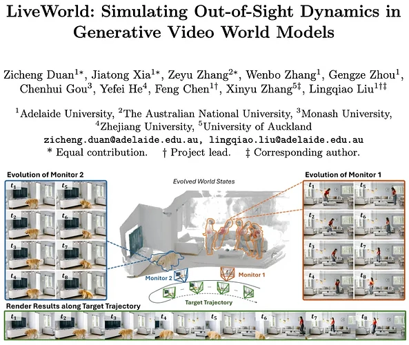
Task: Click the t5 frame in the Render Results strip
Action: pyautogui.click(x=230, y=326)
